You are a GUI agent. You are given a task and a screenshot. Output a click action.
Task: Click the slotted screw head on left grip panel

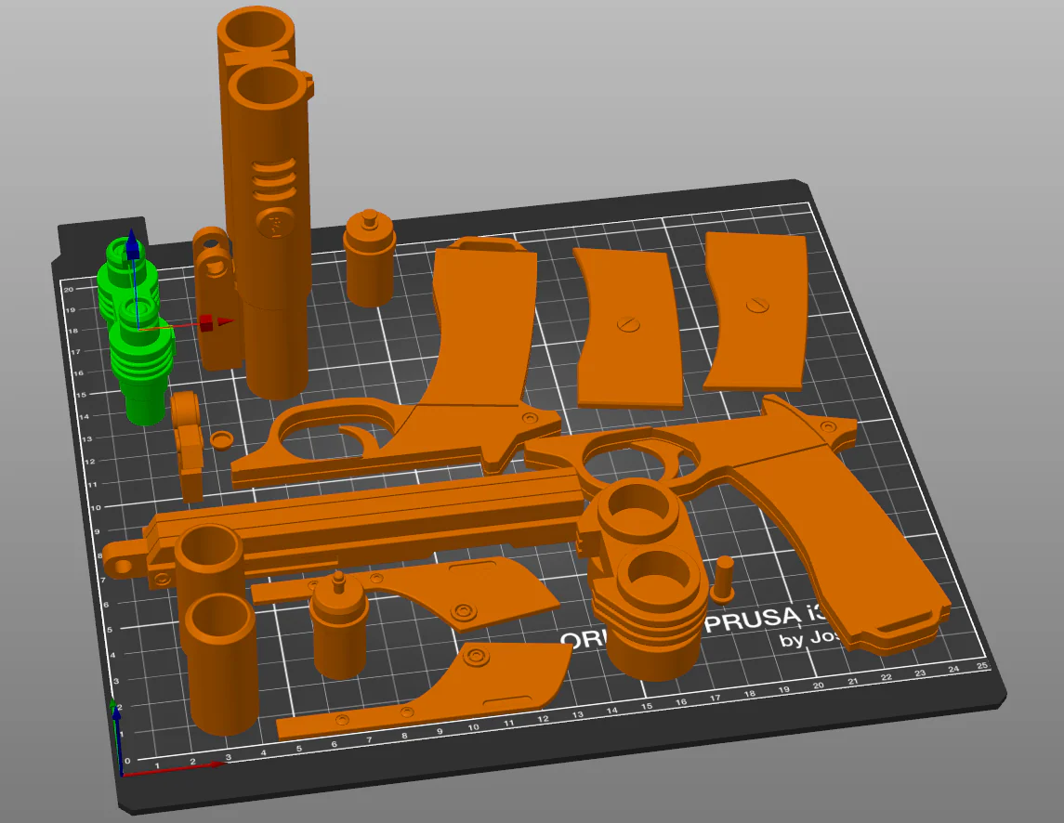tap(628, 324)
